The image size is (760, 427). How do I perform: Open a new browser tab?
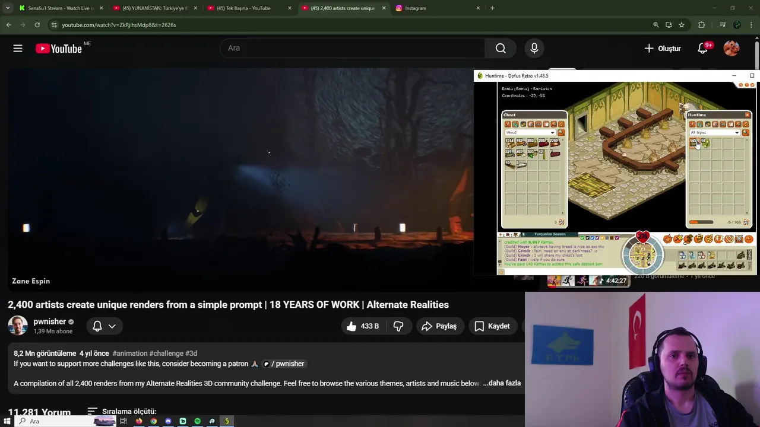492,8
